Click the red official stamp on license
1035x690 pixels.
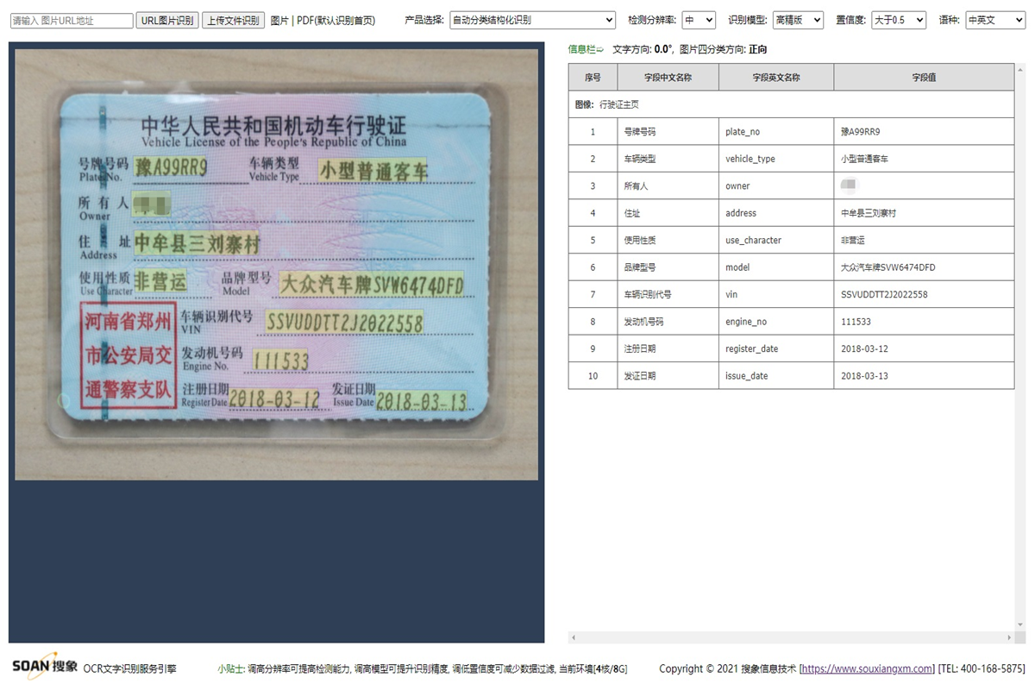pos(129,355)
